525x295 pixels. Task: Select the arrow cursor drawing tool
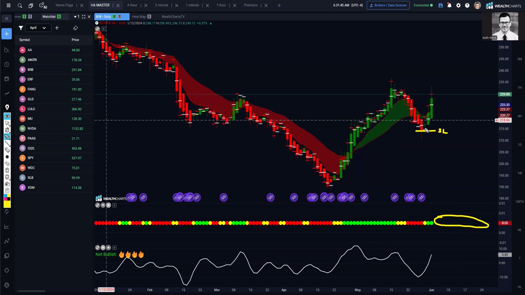click(x=7, y=123)
